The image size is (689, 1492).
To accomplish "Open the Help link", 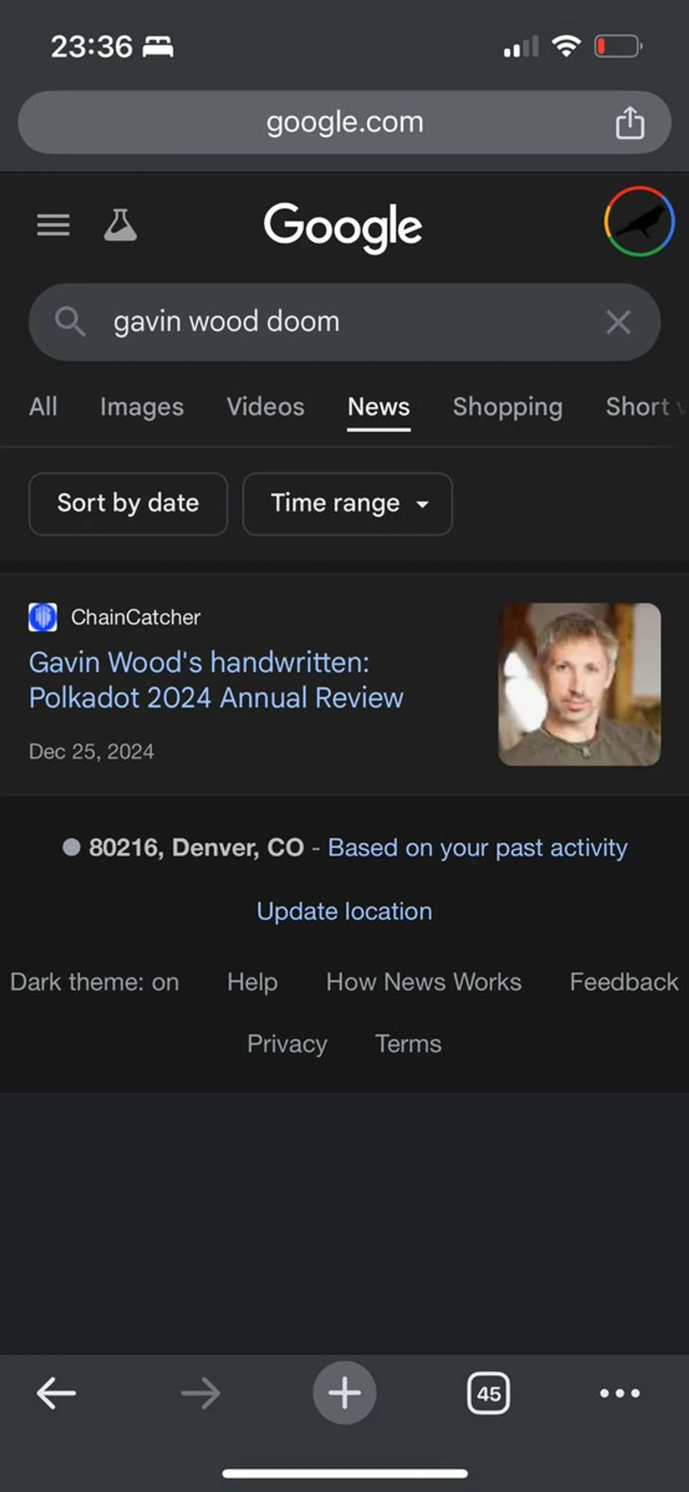I will point(253,982).
